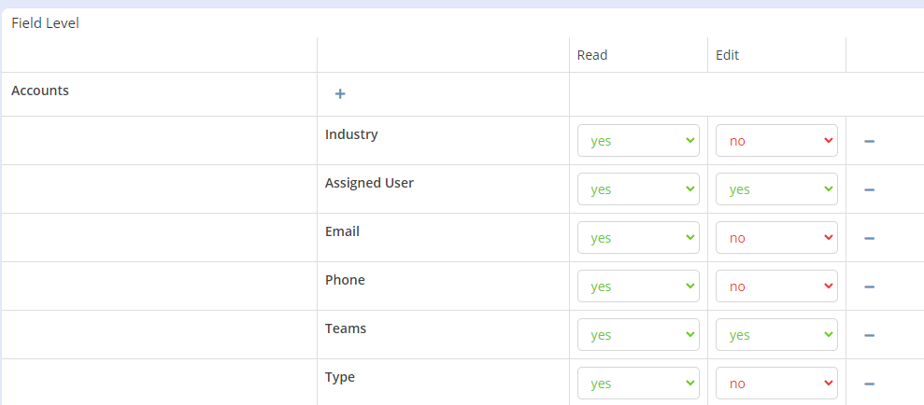
Task: Open the Assigned User Edit dropdown
Action: pyautogui.click(x=776, y=189)
